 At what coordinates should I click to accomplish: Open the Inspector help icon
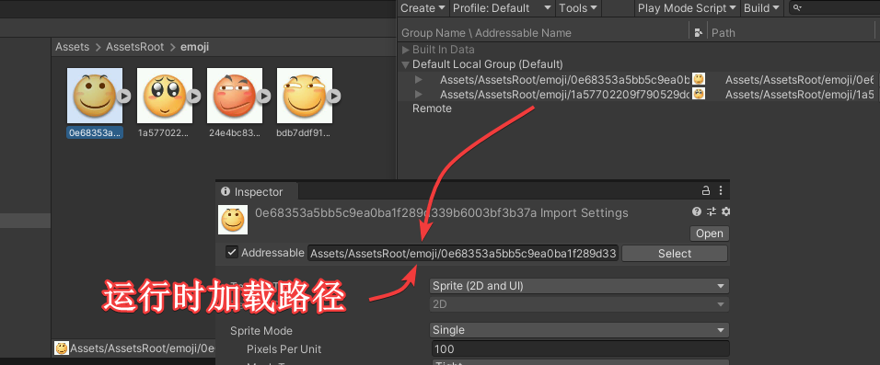(x=697, y=211)
